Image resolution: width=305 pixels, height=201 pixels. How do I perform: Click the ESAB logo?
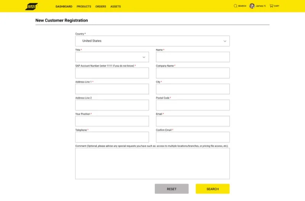point(31,6)
